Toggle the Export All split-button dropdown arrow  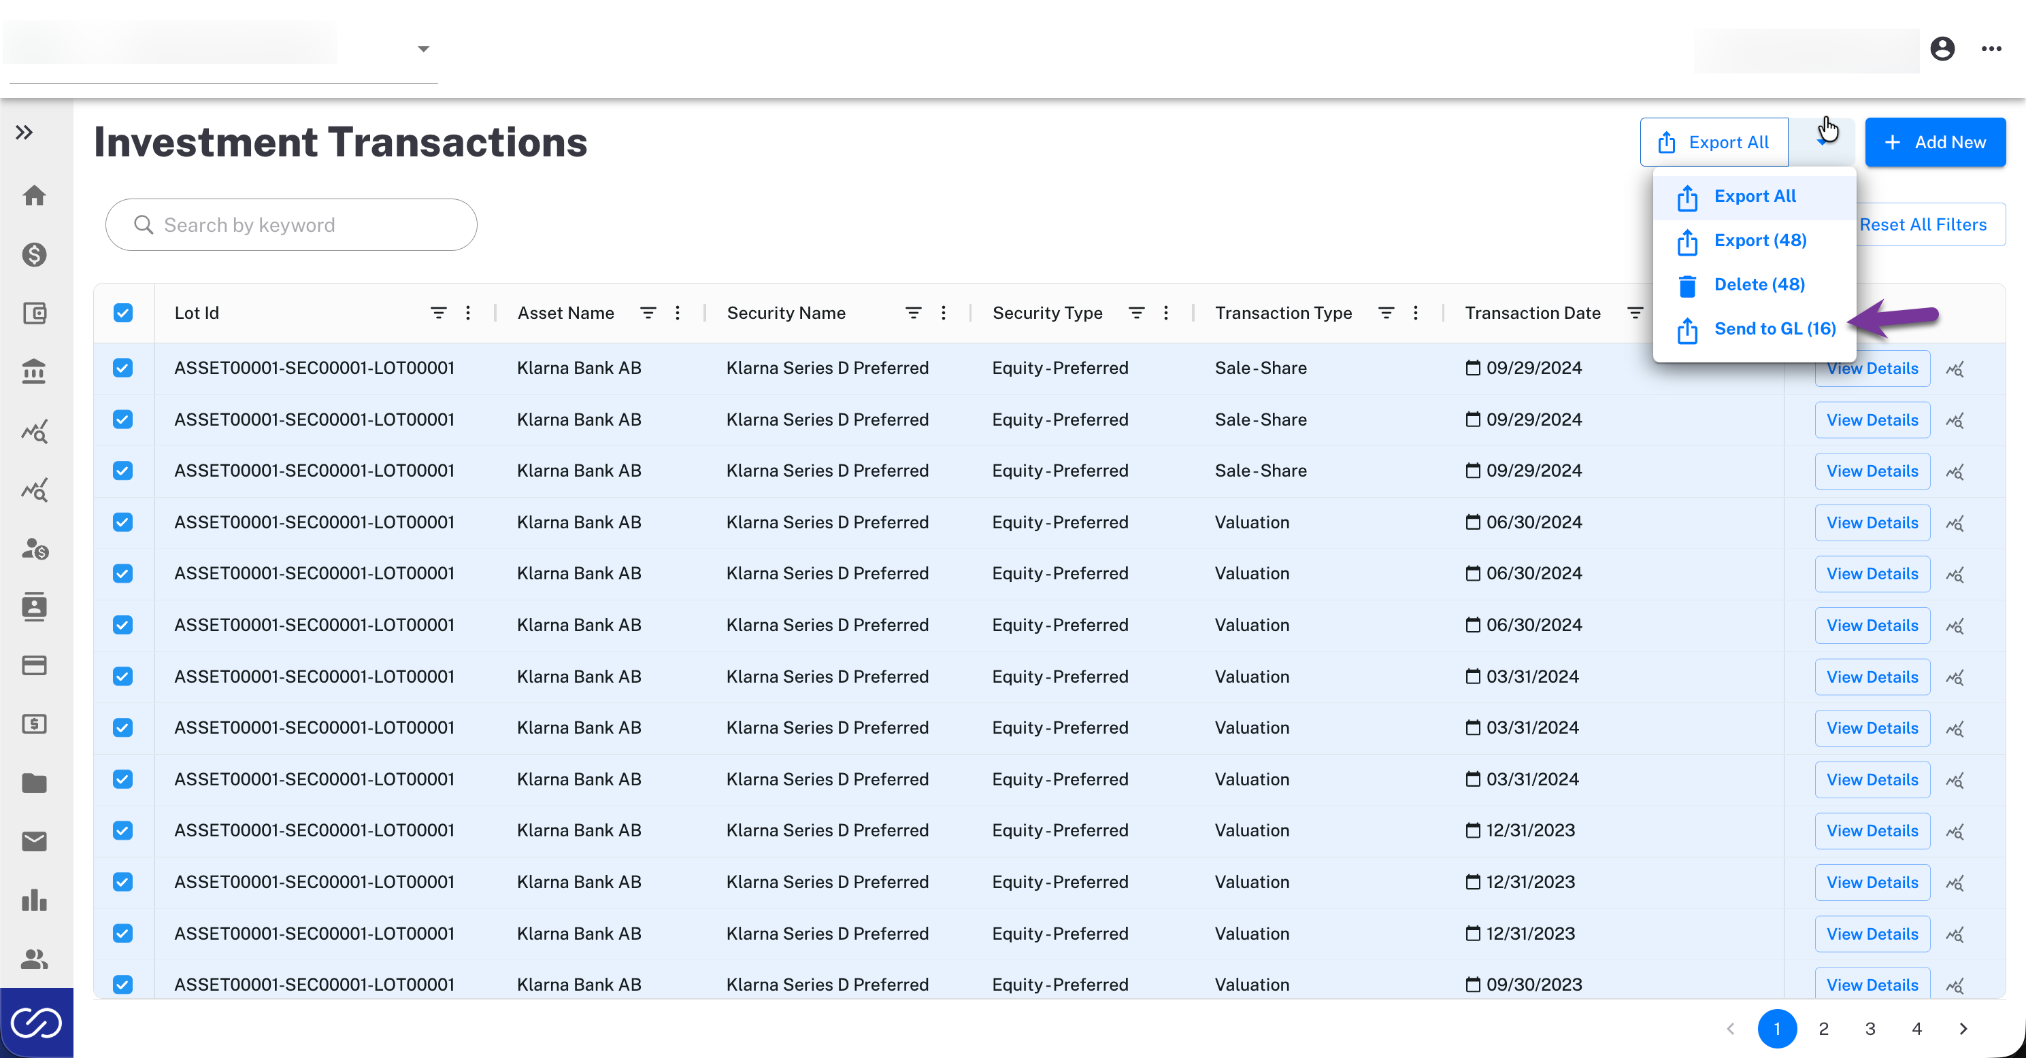(1821, 142)
